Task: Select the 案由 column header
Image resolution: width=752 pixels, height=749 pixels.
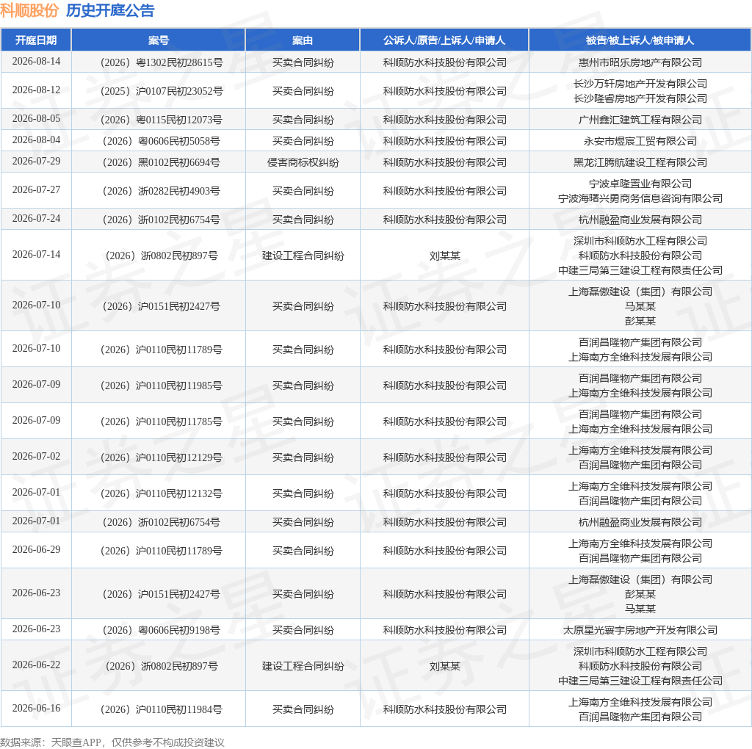Action: tap(303, 40)
